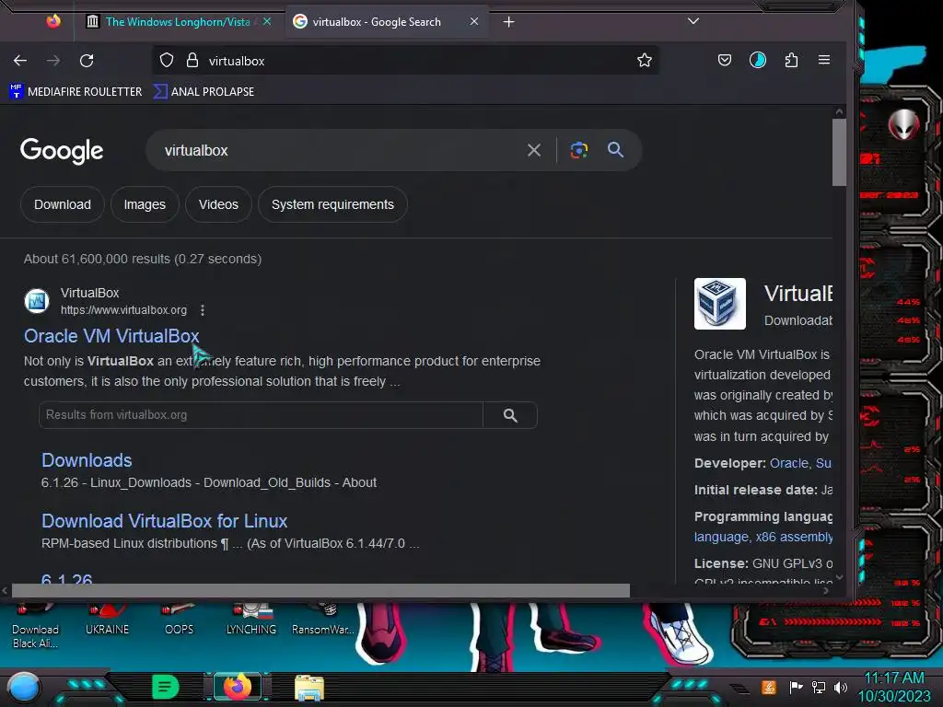Open the Oracle VM VirtualBox result

pyautogui.click(x=111, y=336)
